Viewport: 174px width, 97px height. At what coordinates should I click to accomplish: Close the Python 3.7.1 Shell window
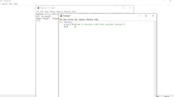pyautogui.click(x=130, y=8)
